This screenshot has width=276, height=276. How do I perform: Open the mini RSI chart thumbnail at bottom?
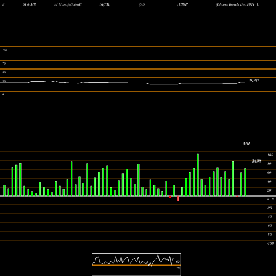(136, 264)
